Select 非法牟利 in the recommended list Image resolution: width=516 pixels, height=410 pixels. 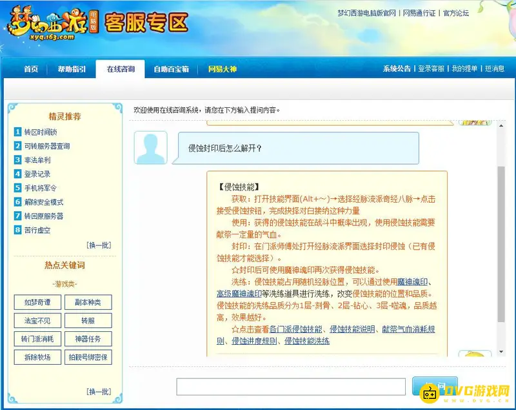click(37, 160)
